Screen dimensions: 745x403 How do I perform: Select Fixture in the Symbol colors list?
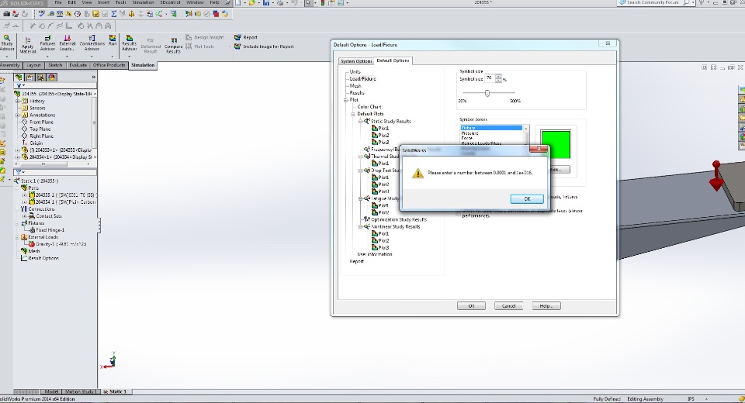[x=491, y=128]
